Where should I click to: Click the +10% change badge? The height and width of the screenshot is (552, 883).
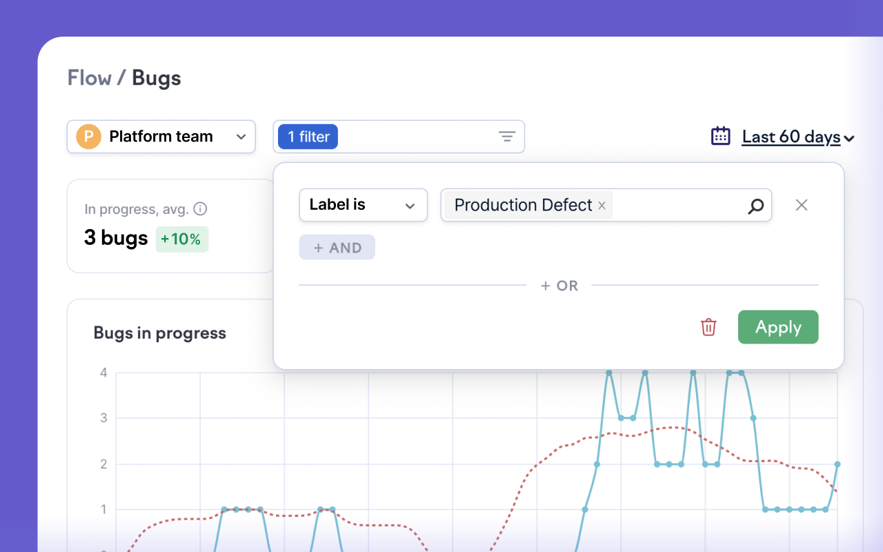click(x=181, y=239)
